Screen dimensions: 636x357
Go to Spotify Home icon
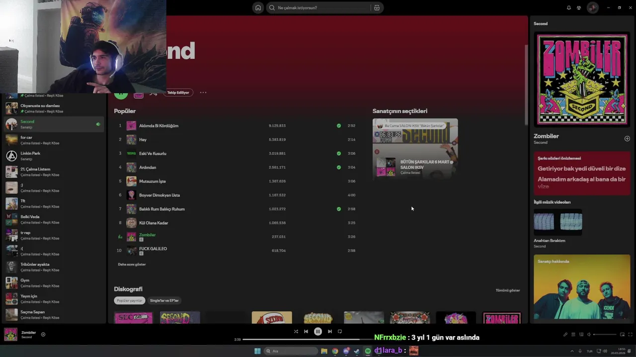258,7
